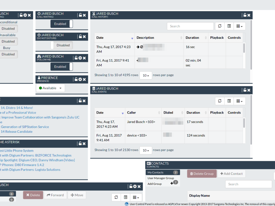Toggle card view in Call History toolbar
Viewport: 275px width, 206px height.
[229, 26]
